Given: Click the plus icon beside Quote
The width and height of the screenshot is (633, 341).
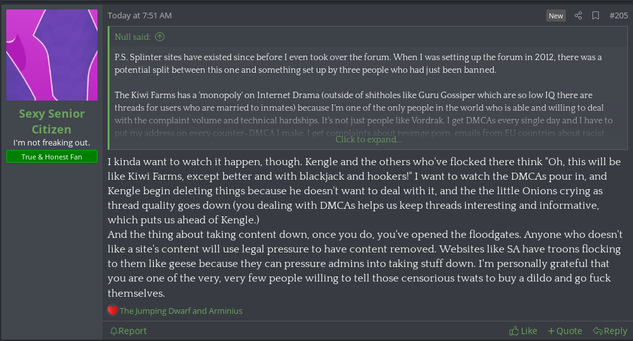Looking at the screenshot, I should tap(551, 331).
